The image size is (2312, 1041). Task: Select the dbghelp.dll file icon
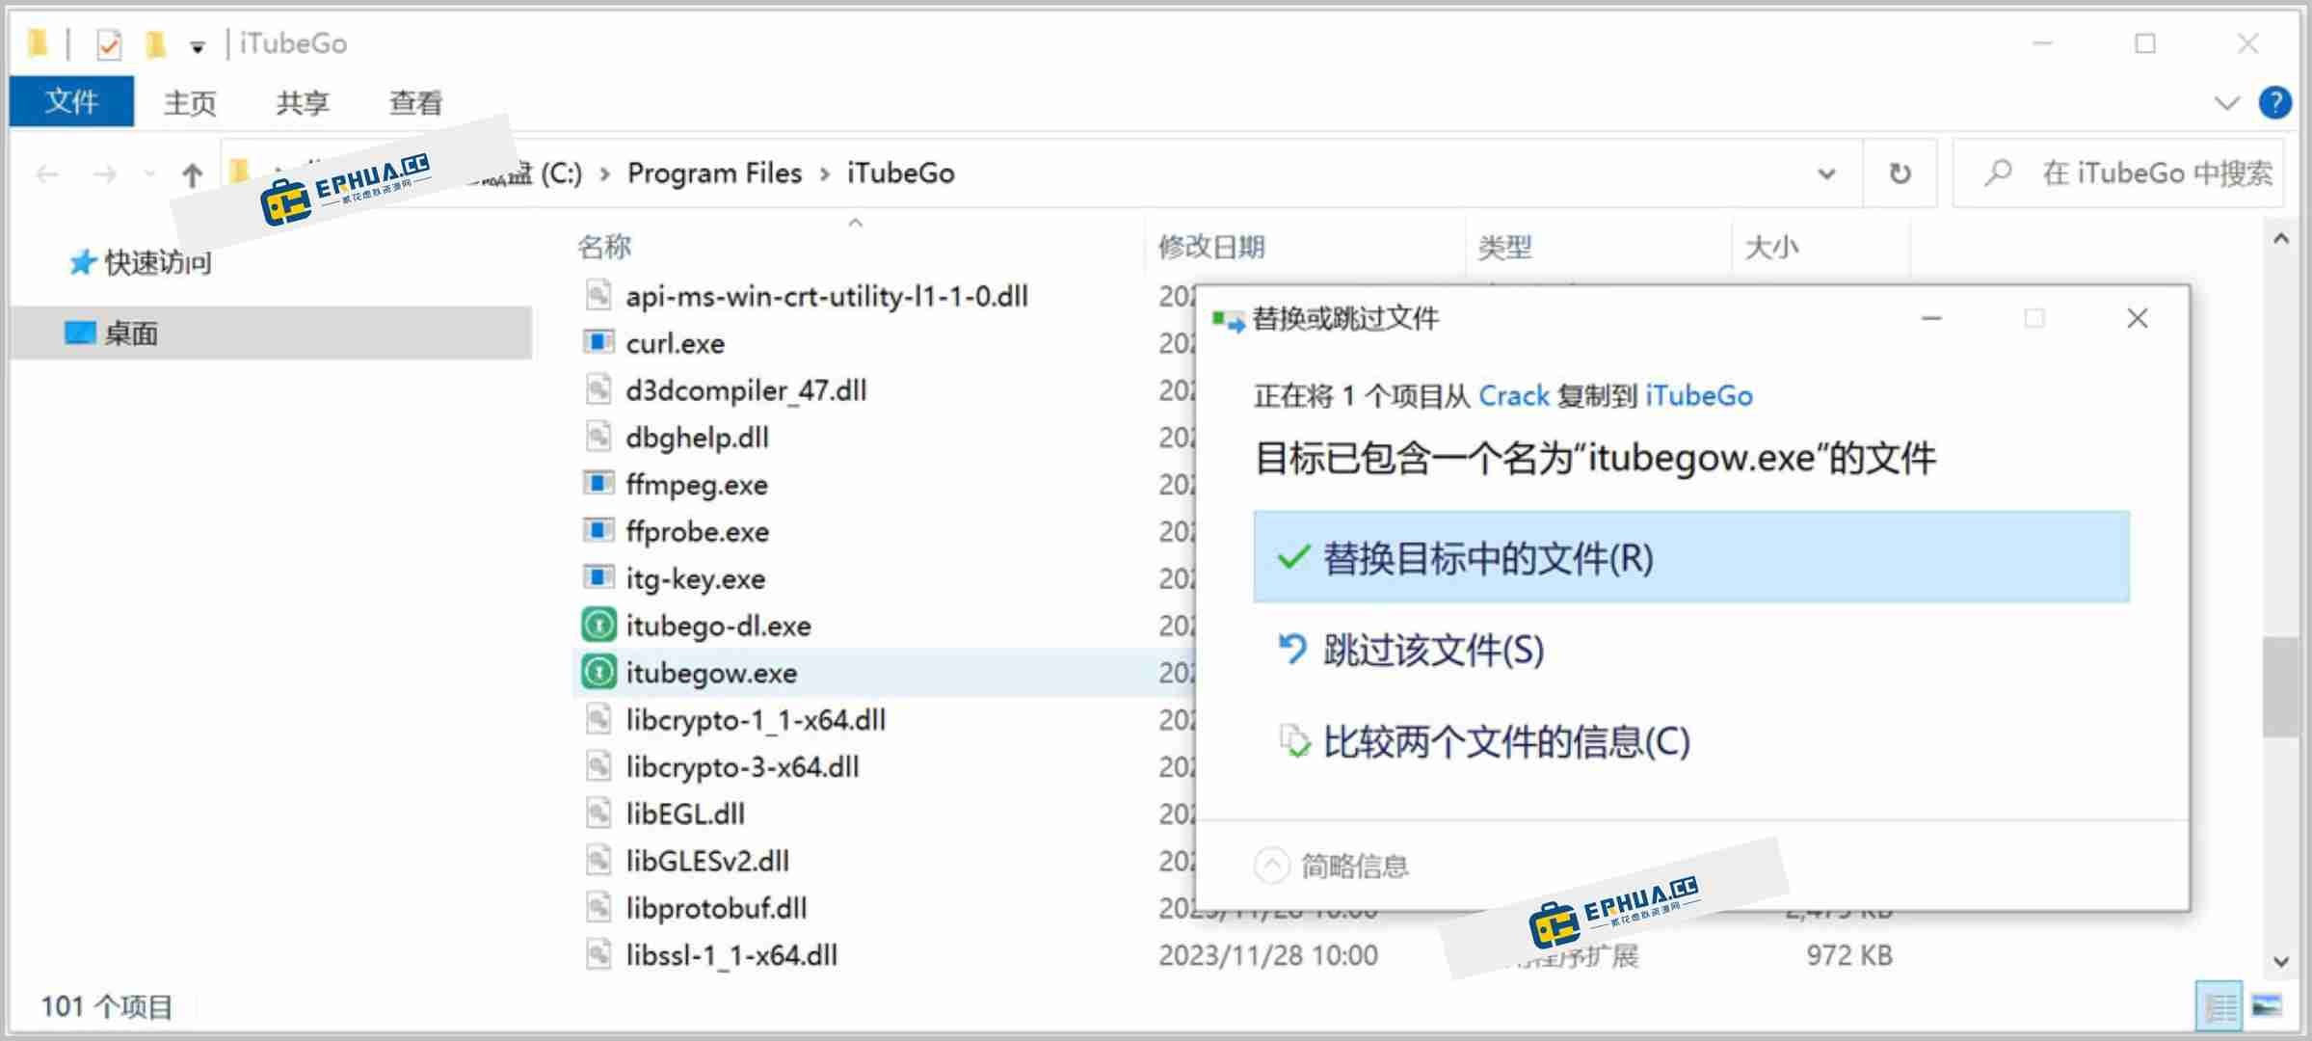pos(598,437)
